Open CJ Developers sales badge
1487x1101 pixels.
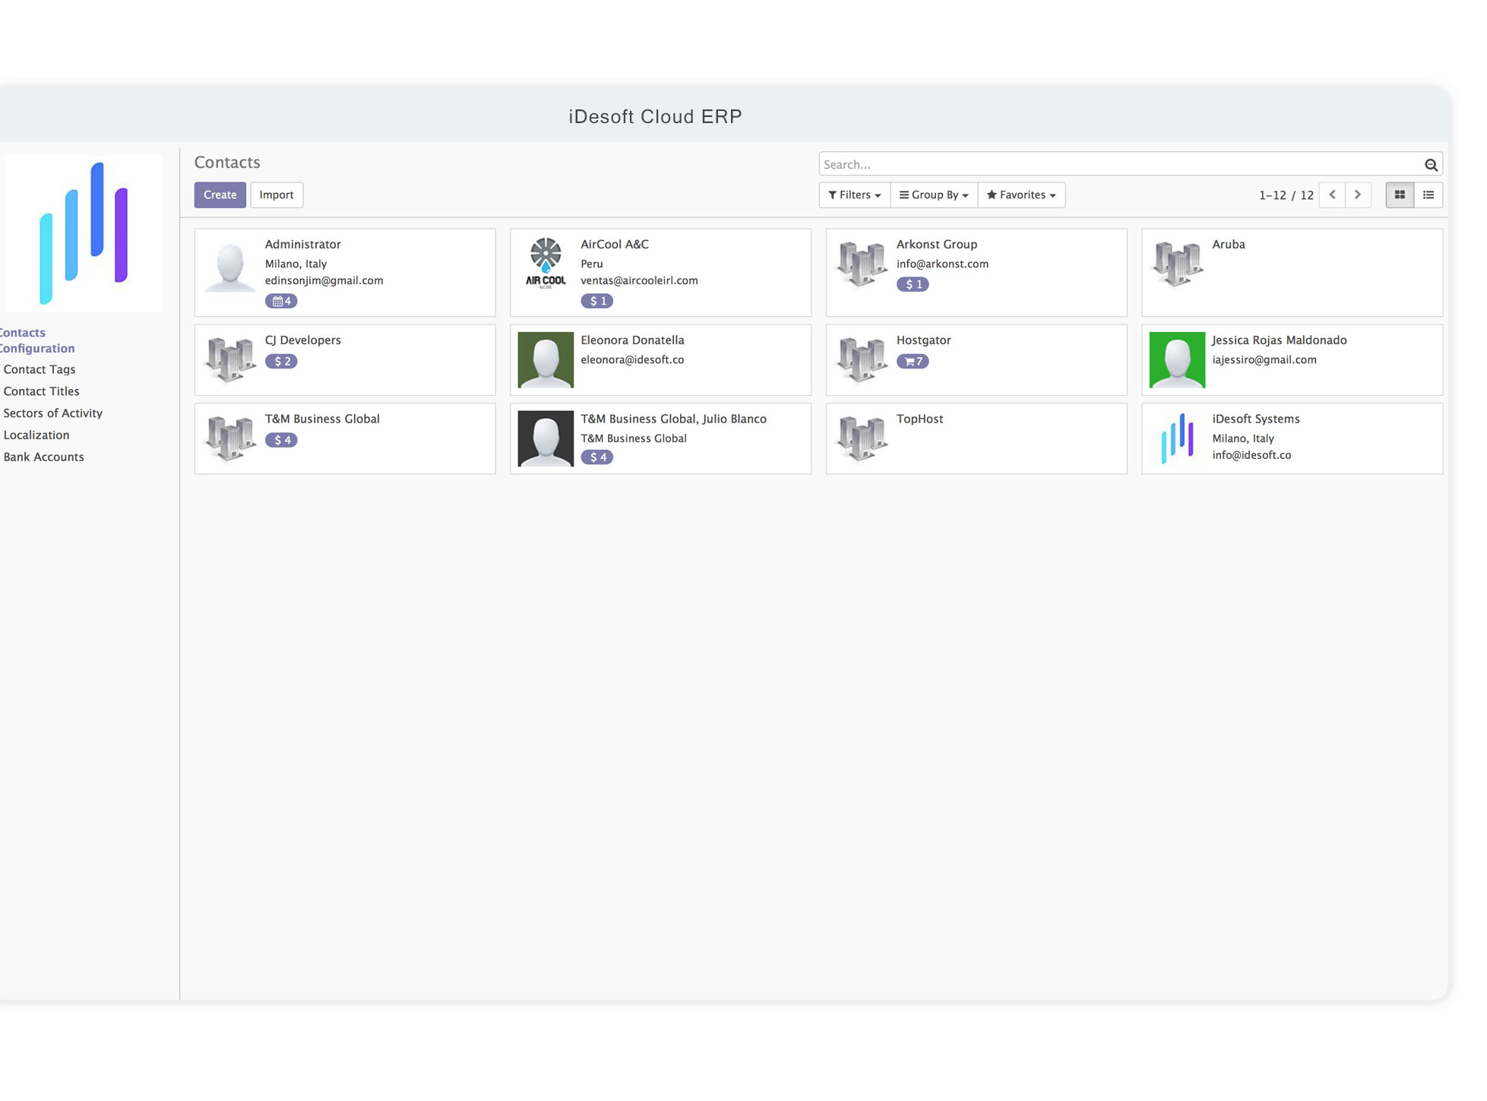pyautogui.click(x=281, y=362)
